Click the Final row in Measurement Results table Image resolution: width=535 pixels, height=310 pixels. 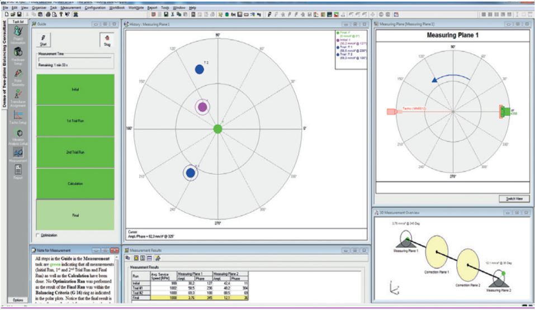click(190, 298)
